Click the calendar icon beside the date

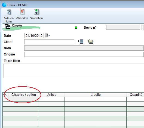46,35
